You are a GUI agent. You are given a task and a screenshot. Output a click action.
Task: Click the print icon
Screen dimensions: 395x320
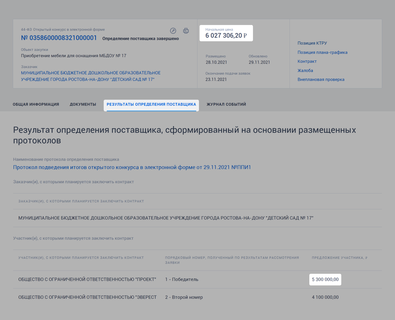186,31
